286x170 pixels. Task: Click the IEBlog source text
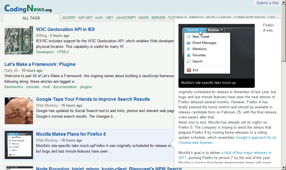point(41,35)
